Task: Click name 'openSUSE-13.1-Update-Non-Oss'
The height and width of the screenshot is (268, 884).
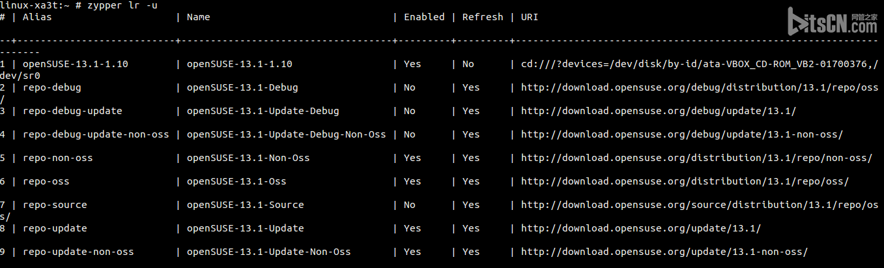Action: (x=268, y=252)
